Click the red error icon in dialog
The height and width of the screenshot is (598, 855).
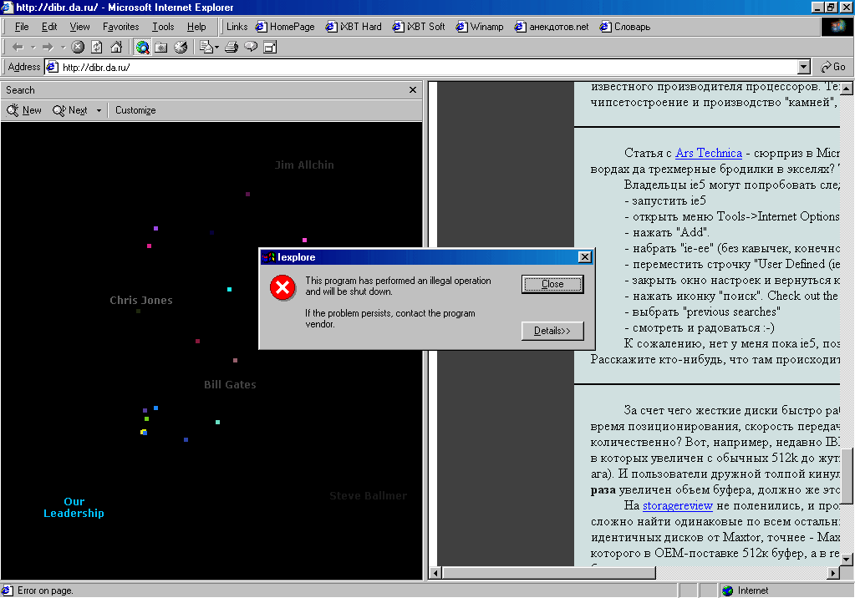pos(283,287)
